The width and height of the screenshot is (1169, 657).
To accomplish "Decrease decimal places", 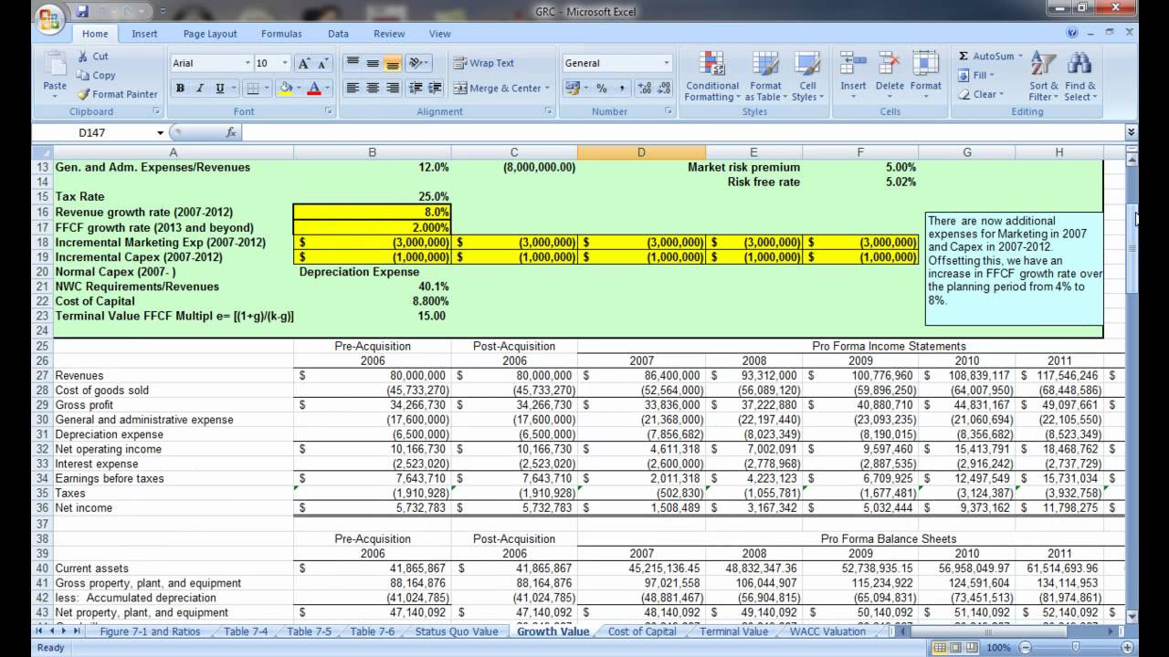I will pos(664,89).
